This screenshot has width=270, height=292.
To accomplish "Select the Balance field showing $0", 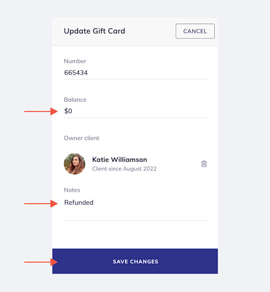I will pos(135,111).
